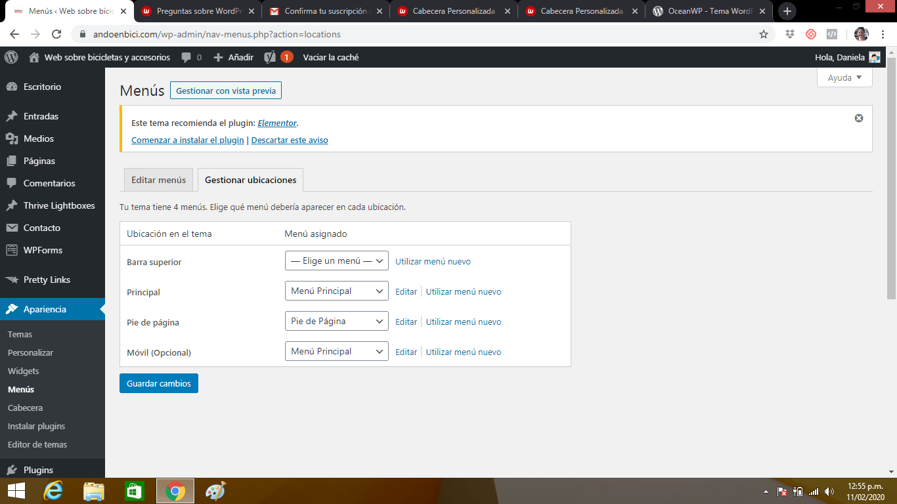Close the Preguntas sobre WordPress tab
This screenshot has width=897, height=504.
coord(250,11)
